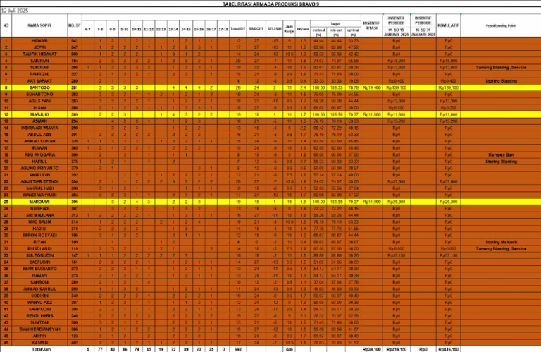Click the AGUNG PRIYANTO name cell
The width and height of the screenshot is (541, 352).
[x=39, y=168]
